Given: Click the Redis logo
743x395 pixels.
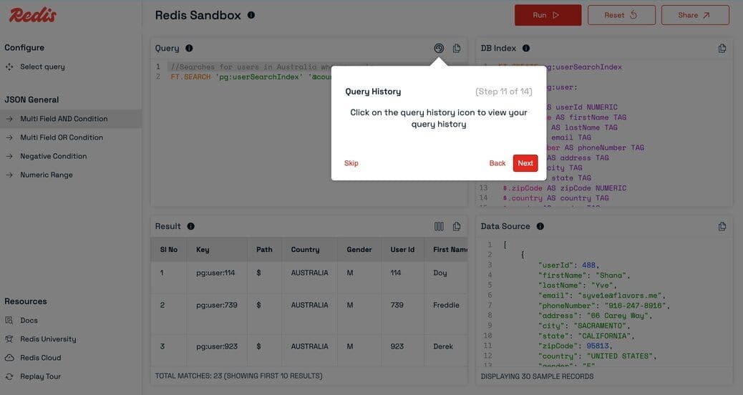Looking at the screenshot, I should pos(33,15).
